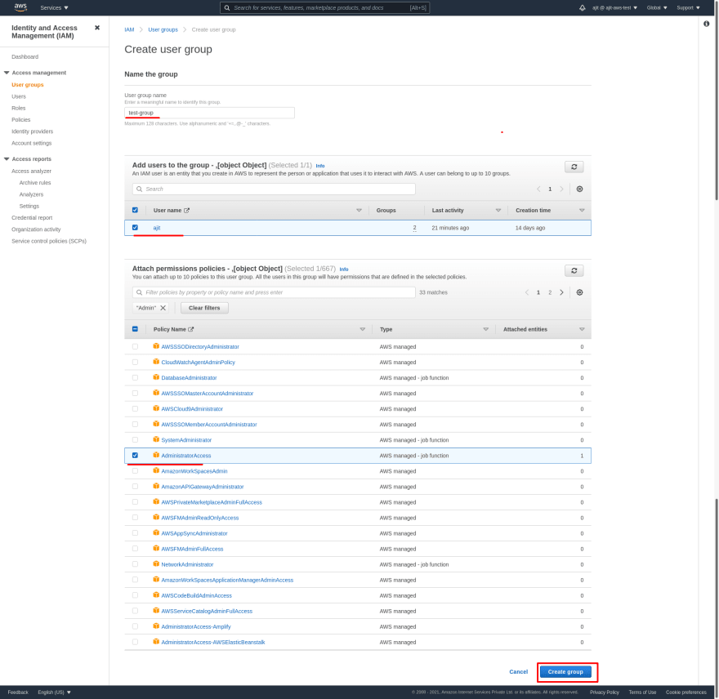Open Cookie preferences in footer

tap(686, 692)
